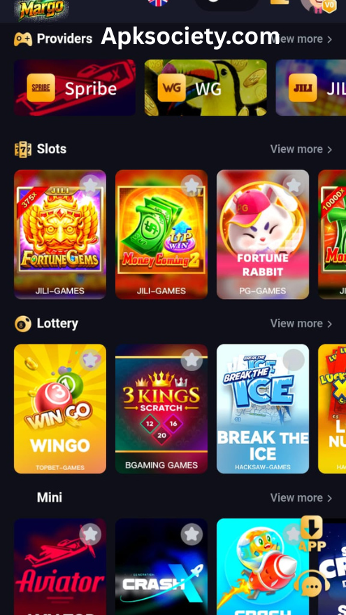Click the Spribe provider logo icon
Screen dimensions: 346x615
41,88
